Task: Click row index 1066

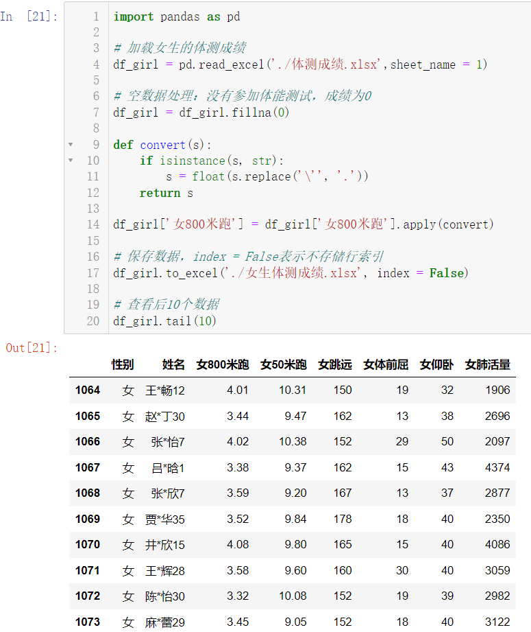Action: pos(88,441)
